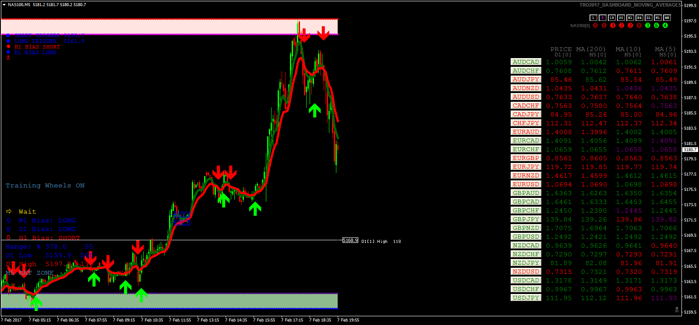Click the up-arrow icon beside W1 Bias: LONG
Image resolution: width=699 pixels, height=325 pixels.
click(9, 220)
